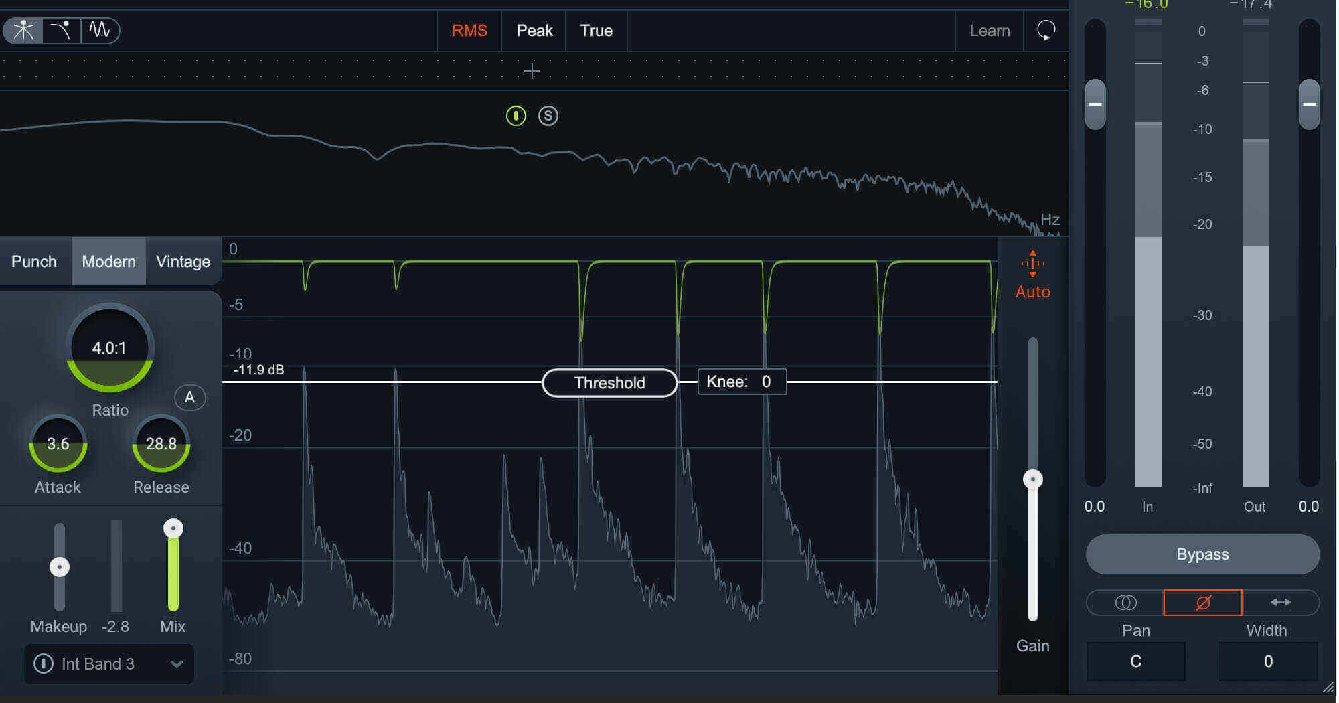Click the Mix slider handle

[173, 528]
